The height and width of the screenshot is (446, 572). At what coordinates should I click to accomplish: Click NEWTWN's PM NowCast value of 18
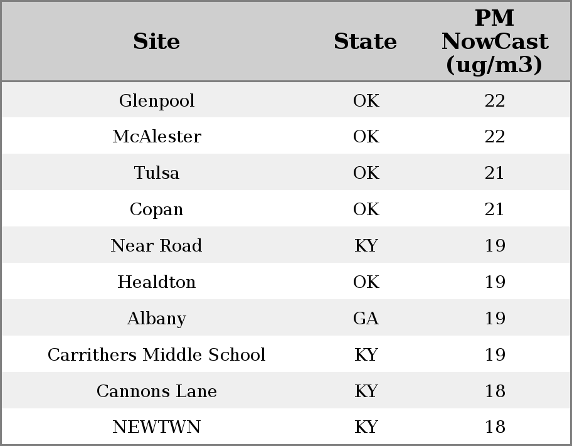tap(495, 427)
